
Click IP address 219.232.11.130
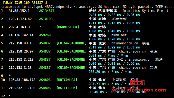pos(22,88)
